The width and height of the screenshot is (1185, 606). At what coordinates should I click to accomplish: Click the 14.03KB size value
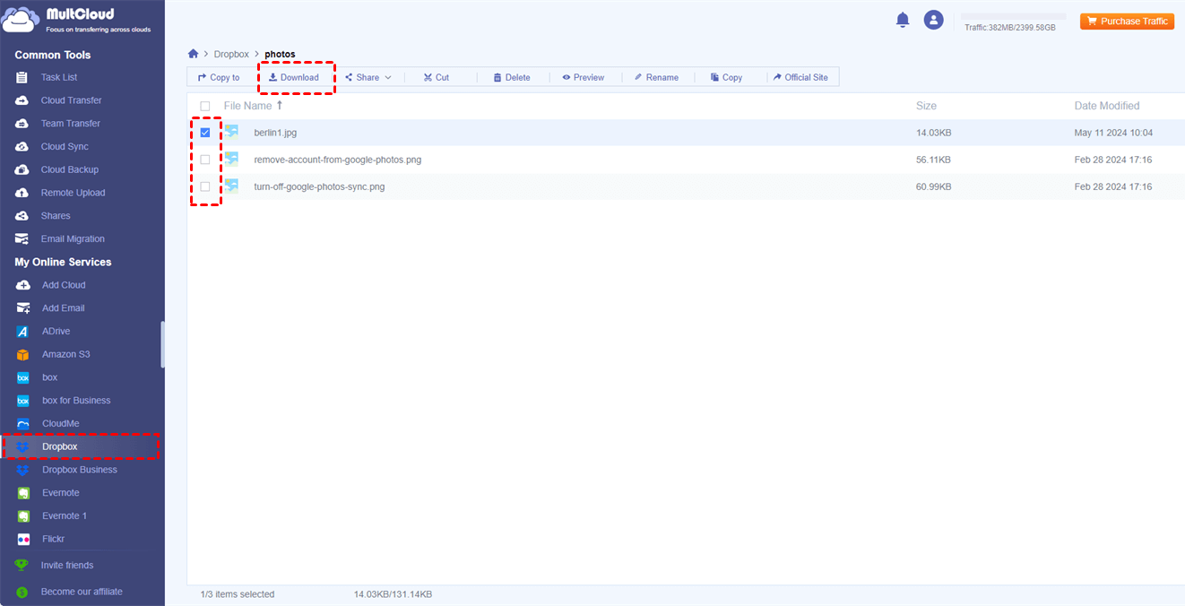click(933, 133)
